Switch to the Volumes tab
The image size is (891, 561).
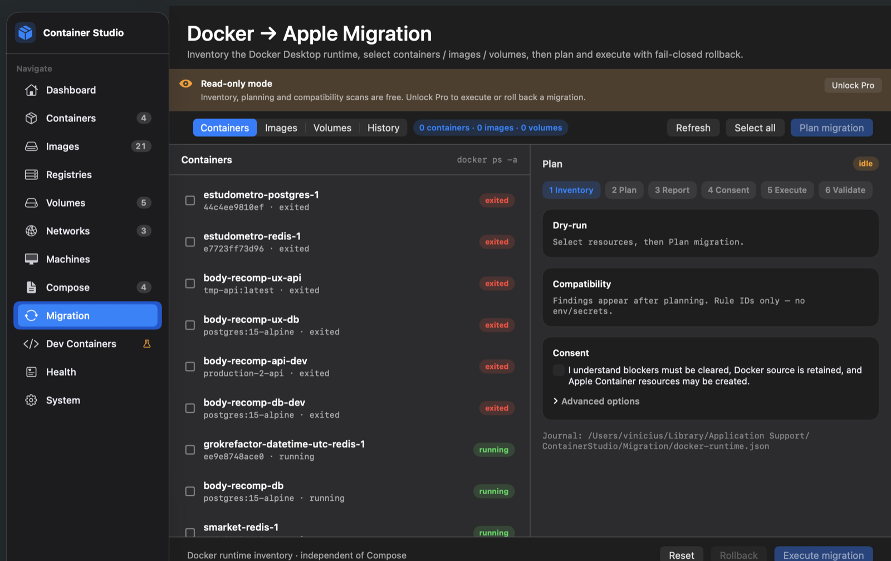click(332, 128)
